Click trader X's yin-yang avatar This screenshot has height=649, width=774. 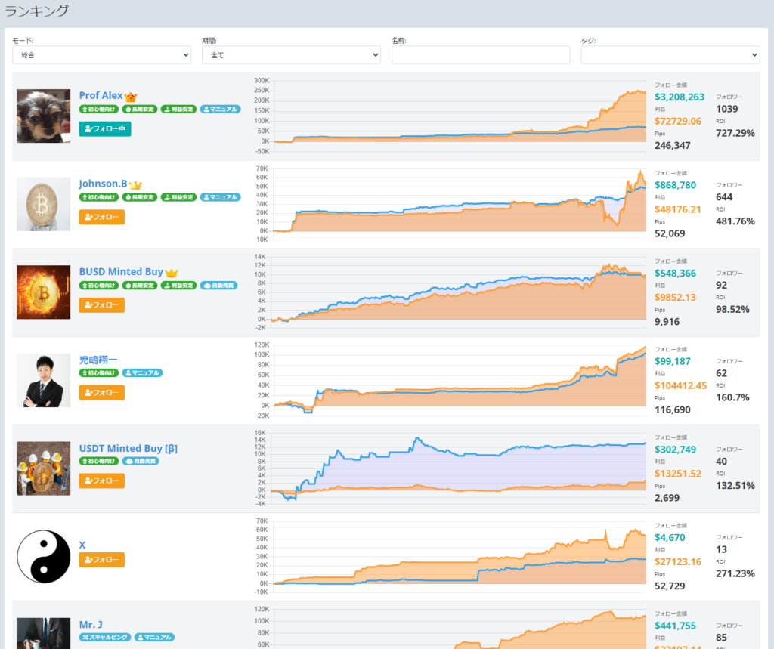tap(43, 557)
